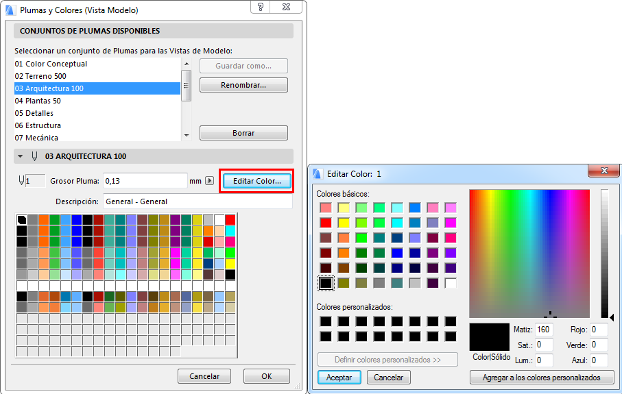Screen dimensions: 622x394
Task: Click the Sat. value field
Action: pyautogui.click(x=544, y=345)
